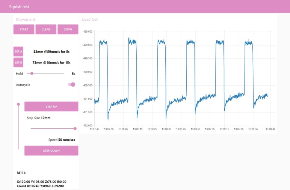Screen dimensions: 290x190
Task: Click the M114 command label
Action: 21,173
